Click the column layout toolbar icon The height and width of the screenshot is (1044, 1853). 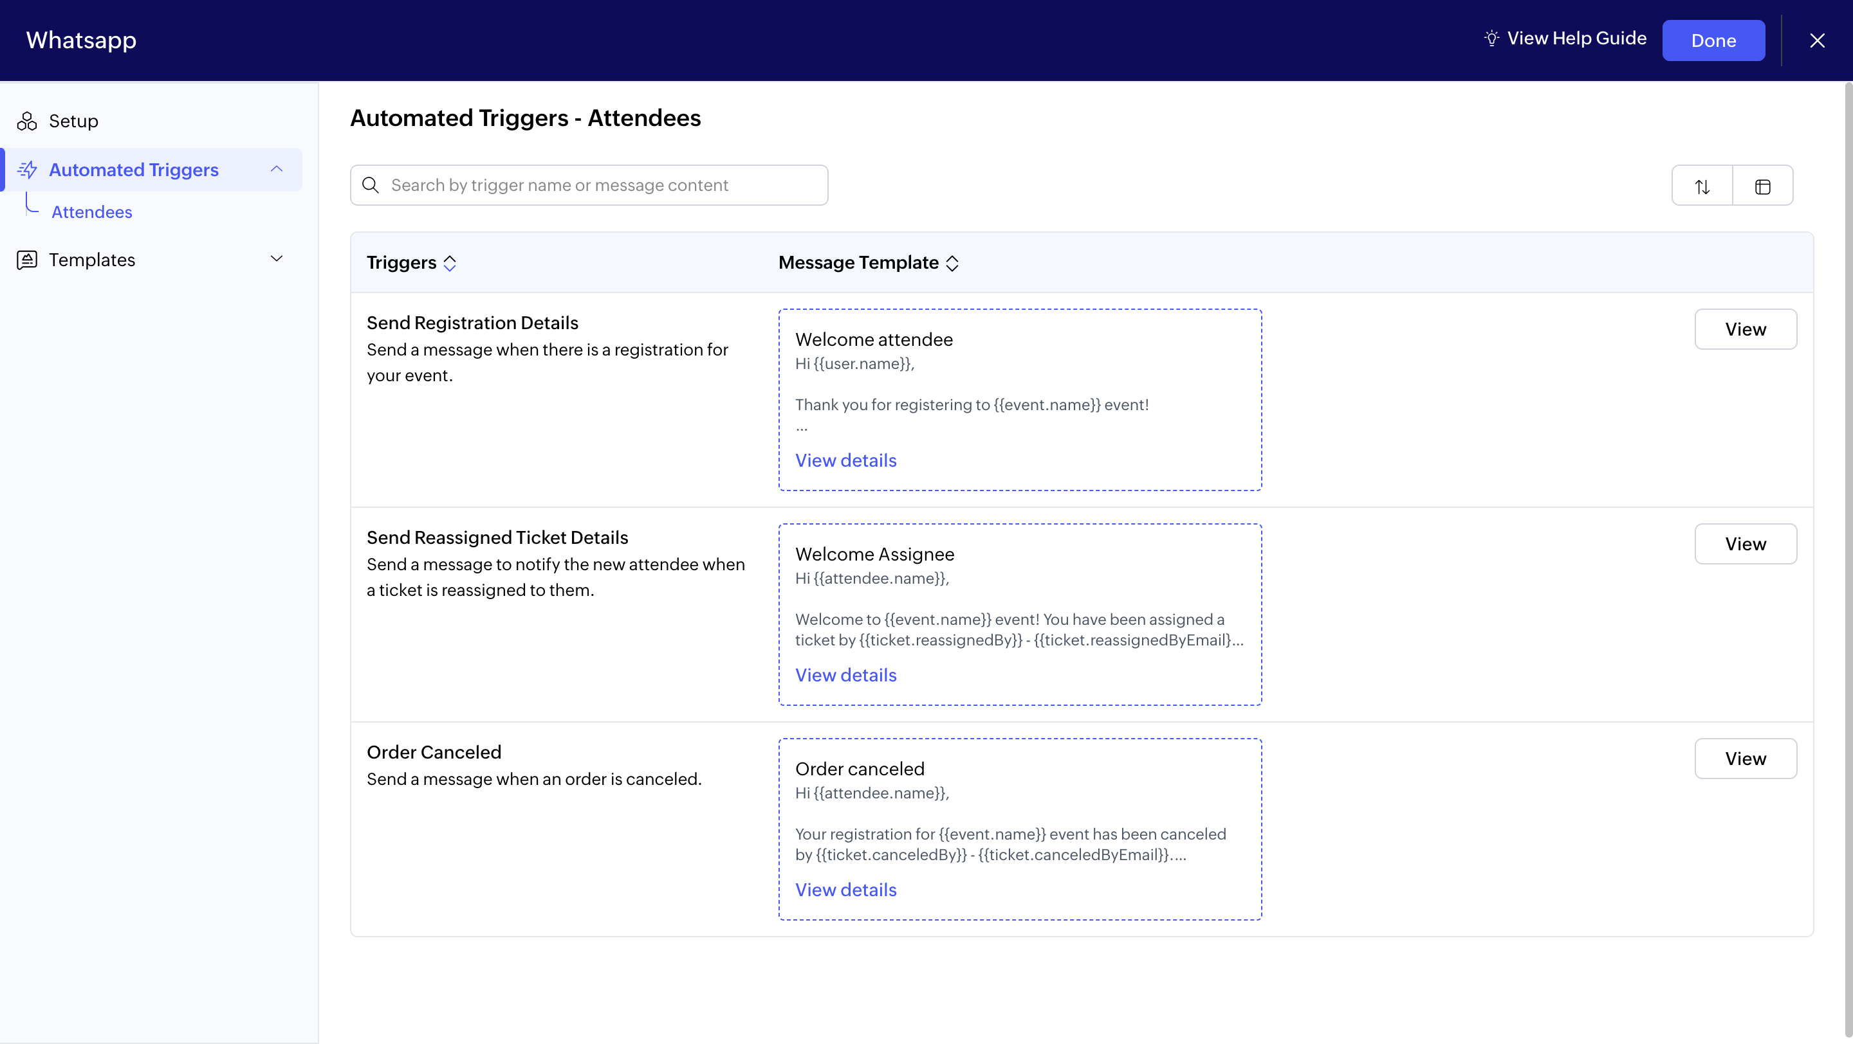(1762, 186)
